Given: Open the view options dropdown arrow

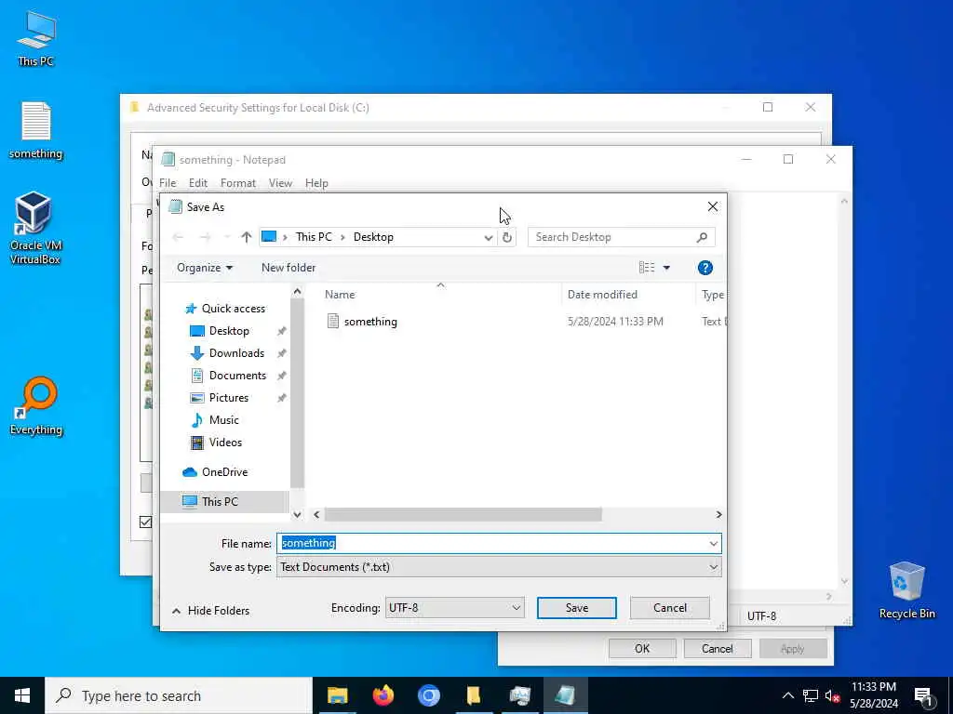Looking at the screenshot, I should point(666,268).
